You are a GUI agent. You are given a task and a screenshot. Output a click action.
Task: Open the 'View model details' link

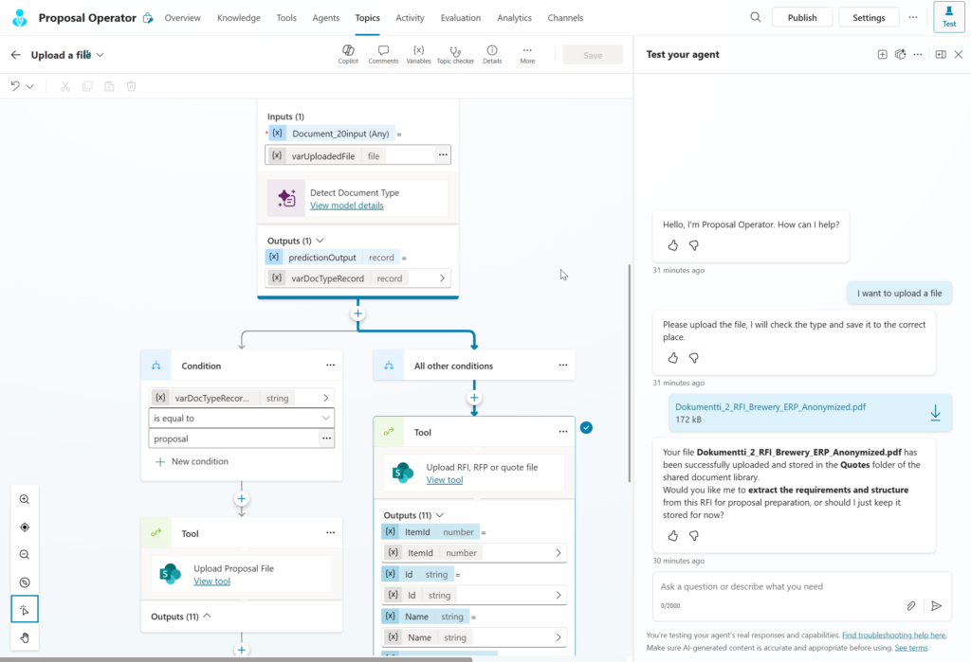click(x=347, y=206)
